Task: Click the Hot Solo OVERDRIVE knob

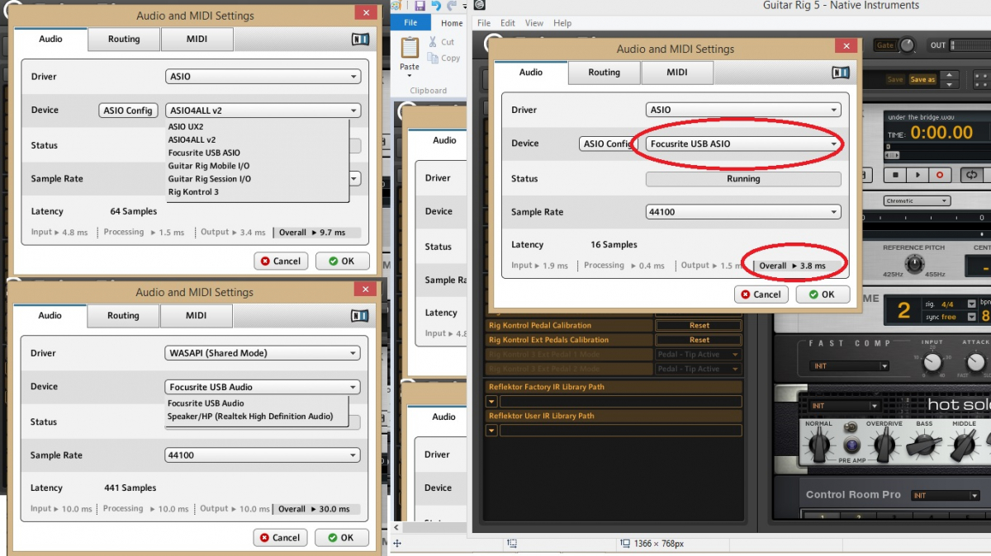Action: point(884,446)
